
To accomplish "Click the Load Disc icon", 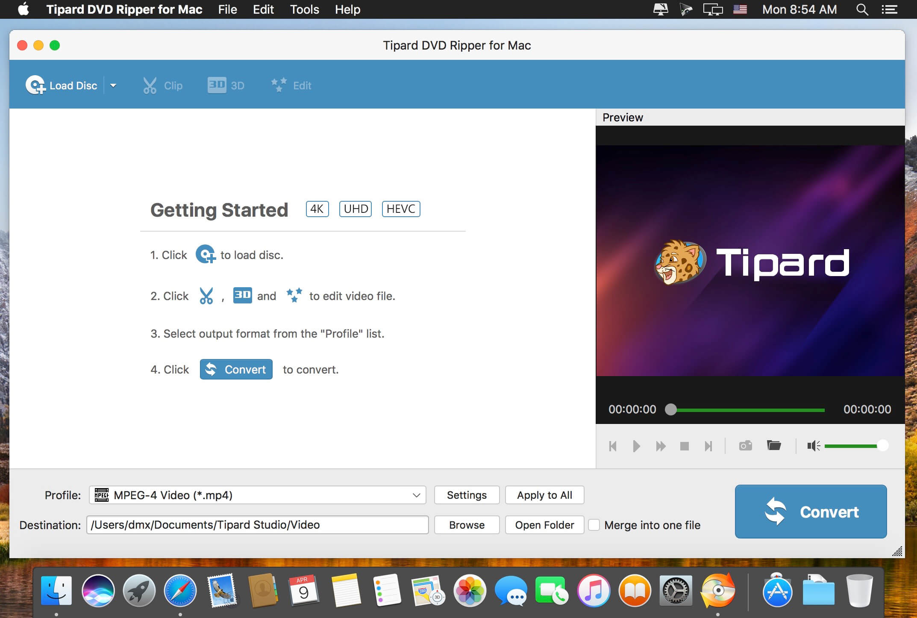I will coord(35,84).
